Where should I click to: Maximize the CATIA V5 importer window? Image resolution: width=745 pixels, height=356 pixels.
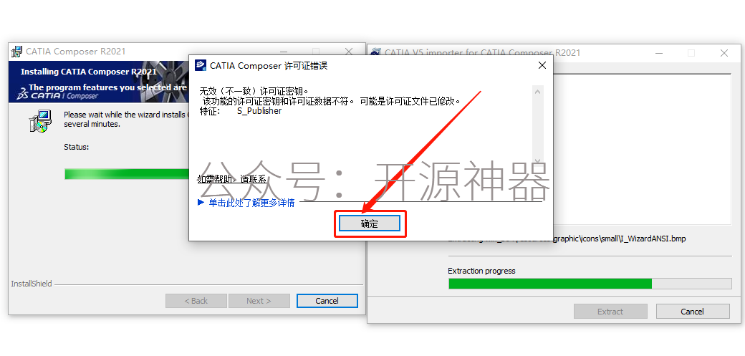(691, 53)
